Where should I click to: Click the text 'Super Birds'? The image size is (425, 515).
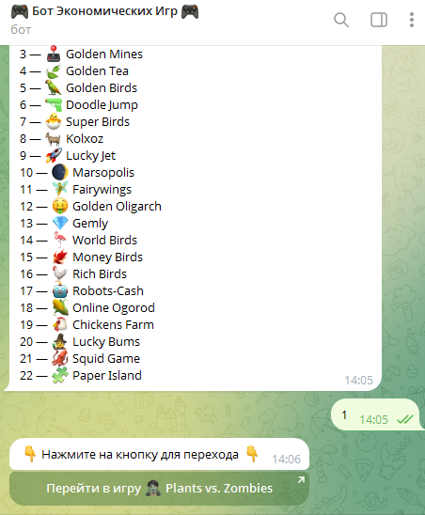tap(98, 122)
